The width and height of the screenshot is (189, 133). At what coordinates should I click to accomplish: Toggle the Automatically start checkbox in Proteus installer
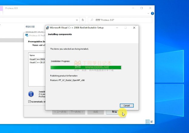click(29, 102)
